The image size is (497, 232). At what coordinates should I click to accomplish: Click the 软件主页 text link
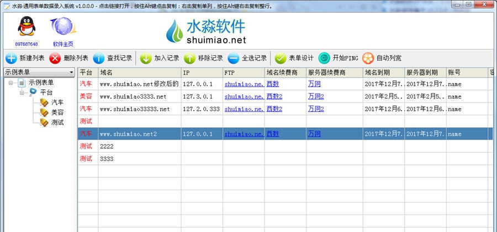63,44
